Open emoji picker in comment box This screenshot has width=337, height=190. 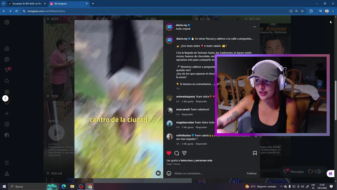[x=169, y=173]
